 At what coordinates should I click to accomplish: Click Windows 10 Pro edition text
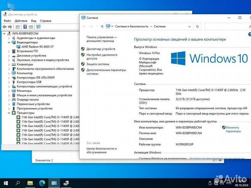[149, 53]
